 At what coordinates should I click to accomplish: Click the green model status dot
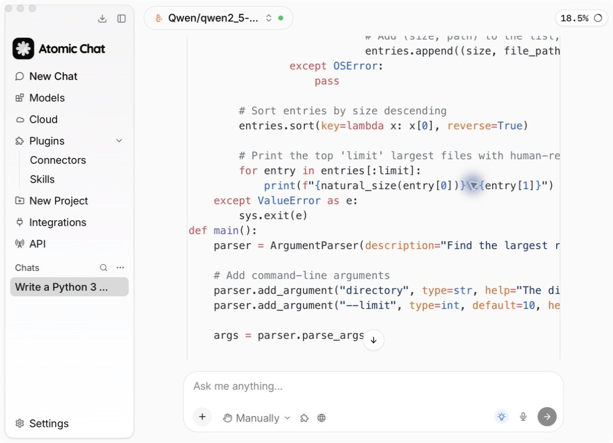(281, 18)
